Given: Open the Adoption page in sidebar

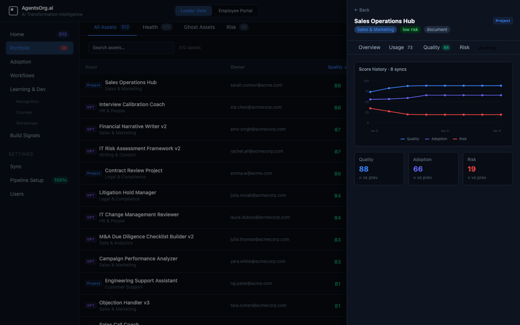Looking at the screenshot, I should point(21,62).
